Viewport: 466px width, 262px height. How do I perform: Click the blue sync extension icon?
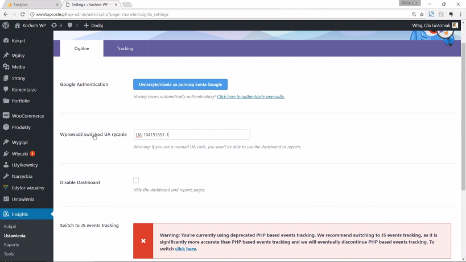tap(431, 14)
